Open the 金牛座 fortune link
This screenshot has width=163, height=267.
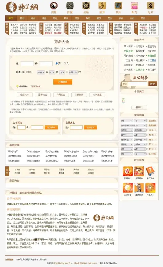(32, 169)
